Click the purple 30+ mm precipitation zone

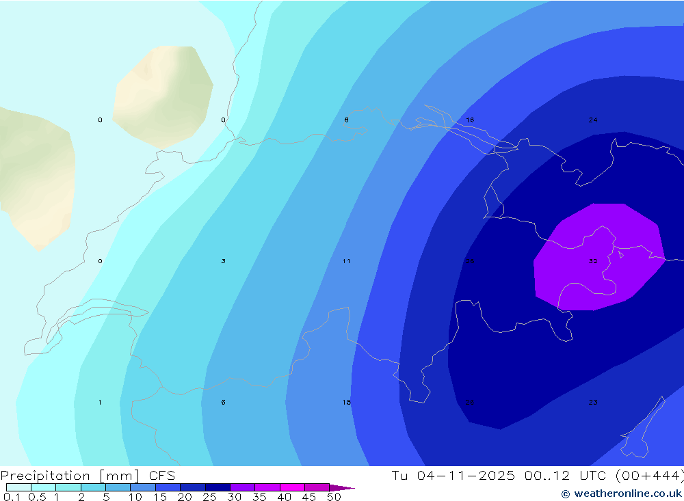click(x=599, y=257)
